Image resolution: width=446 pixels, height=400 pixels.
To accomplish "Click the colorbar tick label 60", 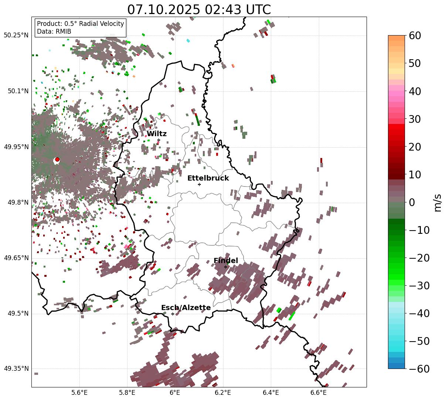I will (x=415, y=36).
